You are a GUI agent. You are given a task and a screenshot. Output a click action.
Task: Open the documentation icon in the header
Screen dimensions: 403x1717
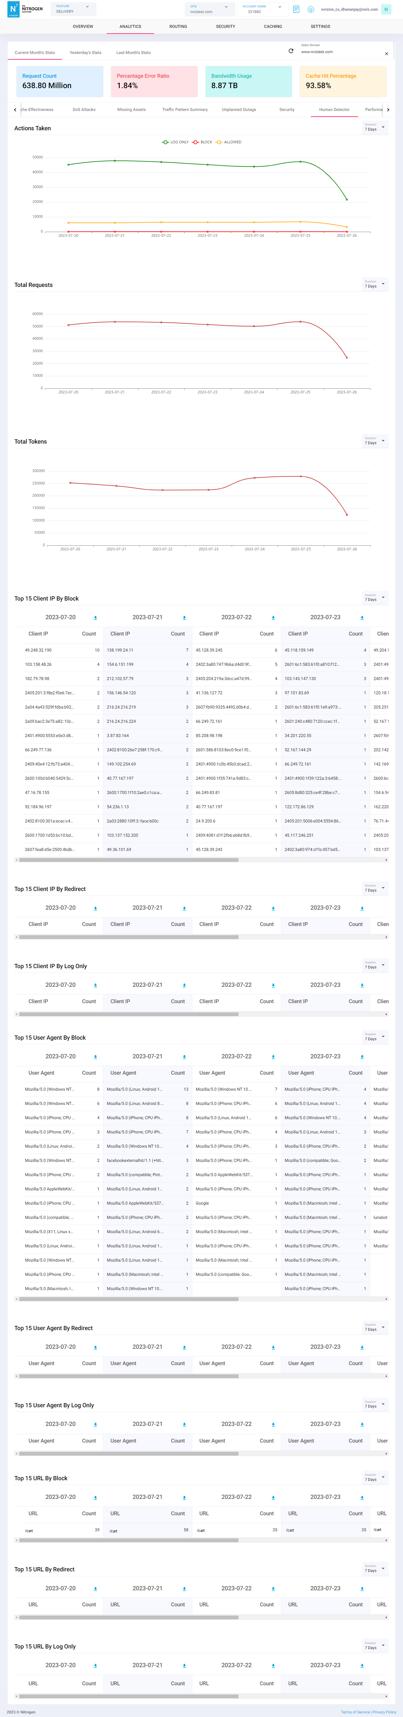(x=296, y=9)
